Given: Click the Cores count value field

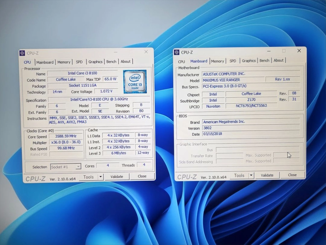Looking at the screenshot, I should coord(108,165).
